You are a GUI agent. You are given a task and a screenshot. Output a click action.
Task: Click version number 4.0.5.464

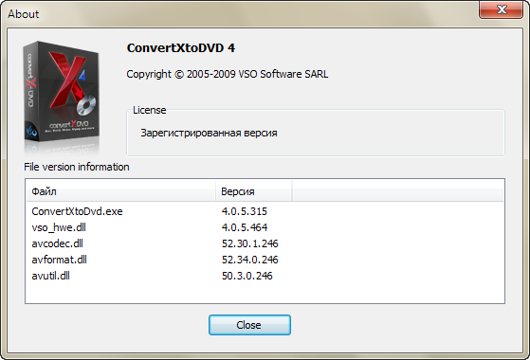[245, 227]
